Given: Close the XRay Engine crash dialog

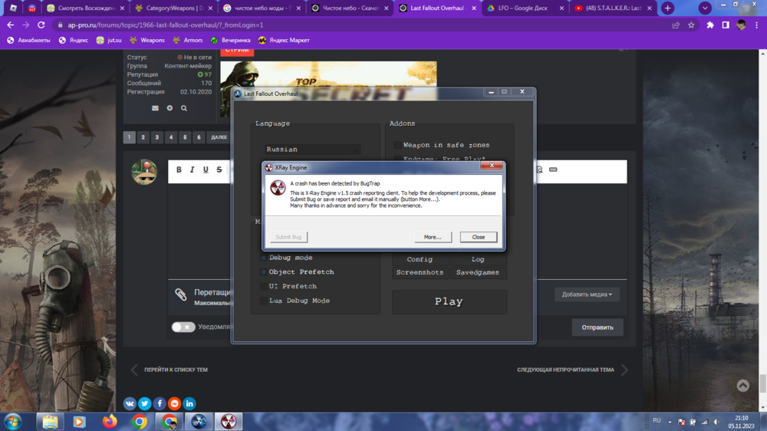Looking at the screenshot, I should pyautogui.click(x=478, y=237).
